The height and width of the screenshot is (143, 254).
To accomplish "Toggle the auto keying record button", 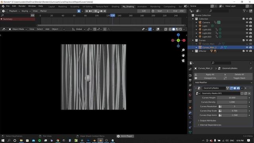I will point(79,11).
